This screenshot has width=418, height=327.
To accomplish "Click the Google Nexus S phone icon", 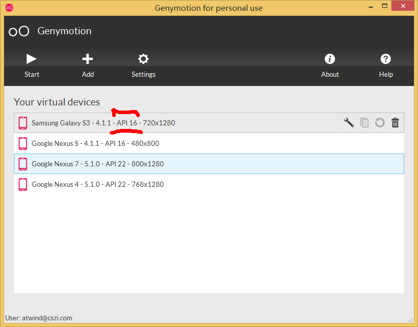I will [x=23, y=143].
